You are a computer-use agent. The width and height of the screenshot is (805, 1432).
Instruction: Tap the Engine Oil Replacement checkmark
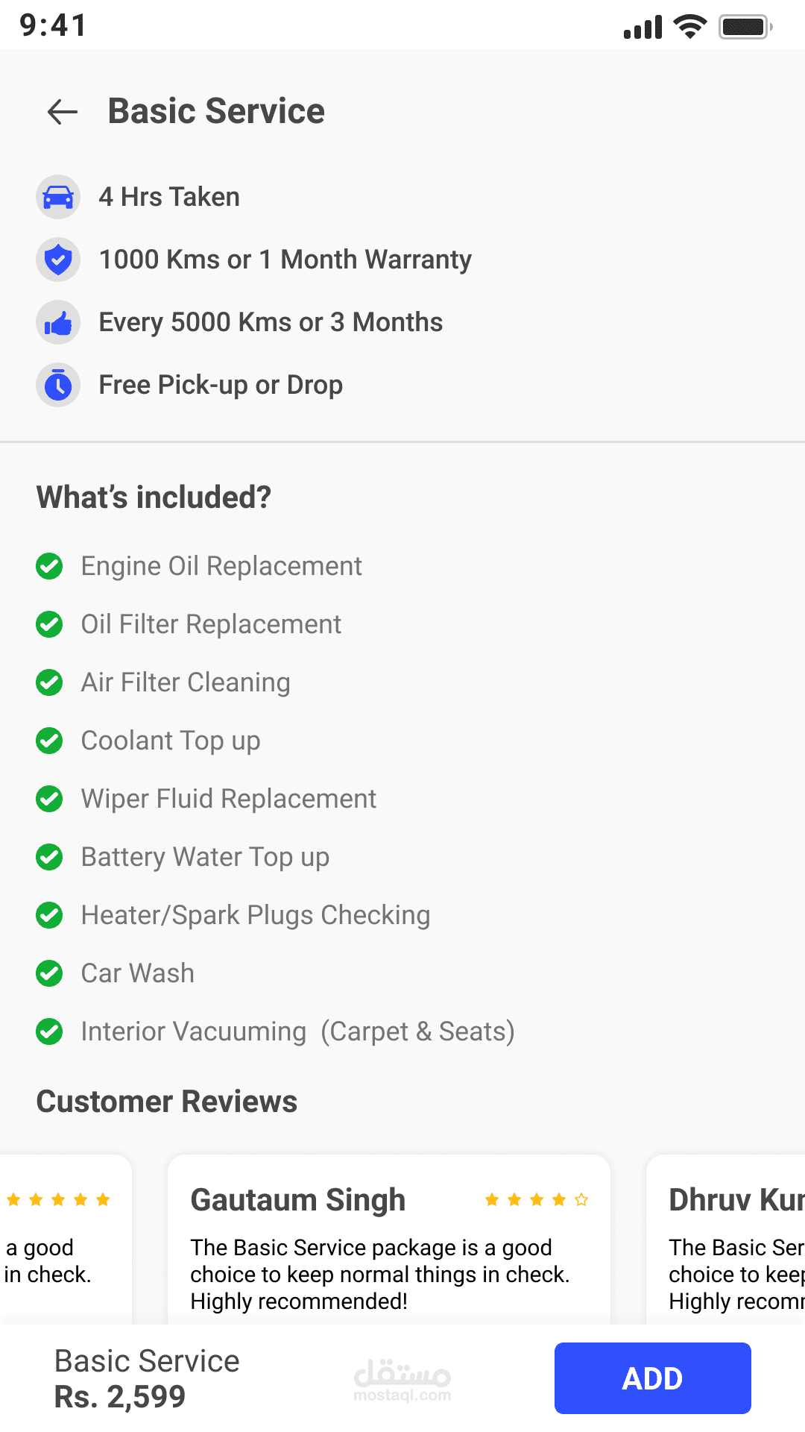pos(50,566)
